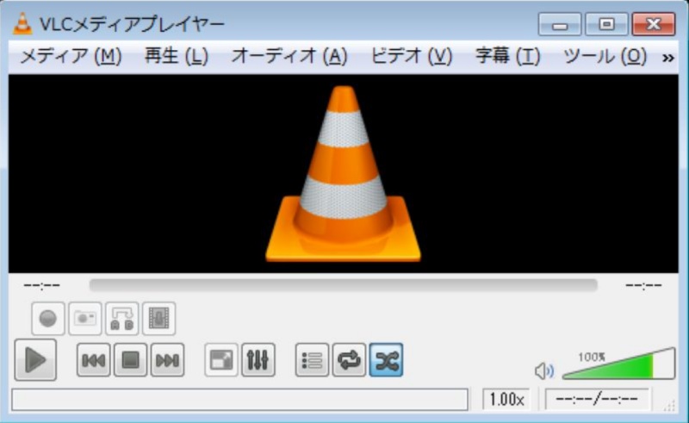Click elapsed time label left of seek bar

click(x=41, y=286)
